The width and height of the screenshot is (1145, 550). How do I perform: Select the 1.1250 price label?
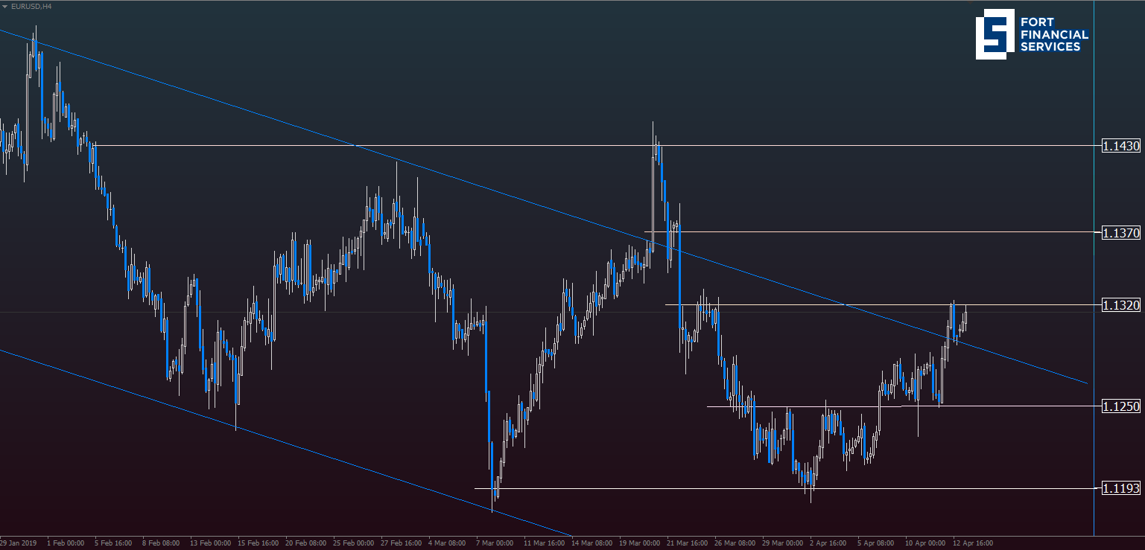coord(1120,406)
